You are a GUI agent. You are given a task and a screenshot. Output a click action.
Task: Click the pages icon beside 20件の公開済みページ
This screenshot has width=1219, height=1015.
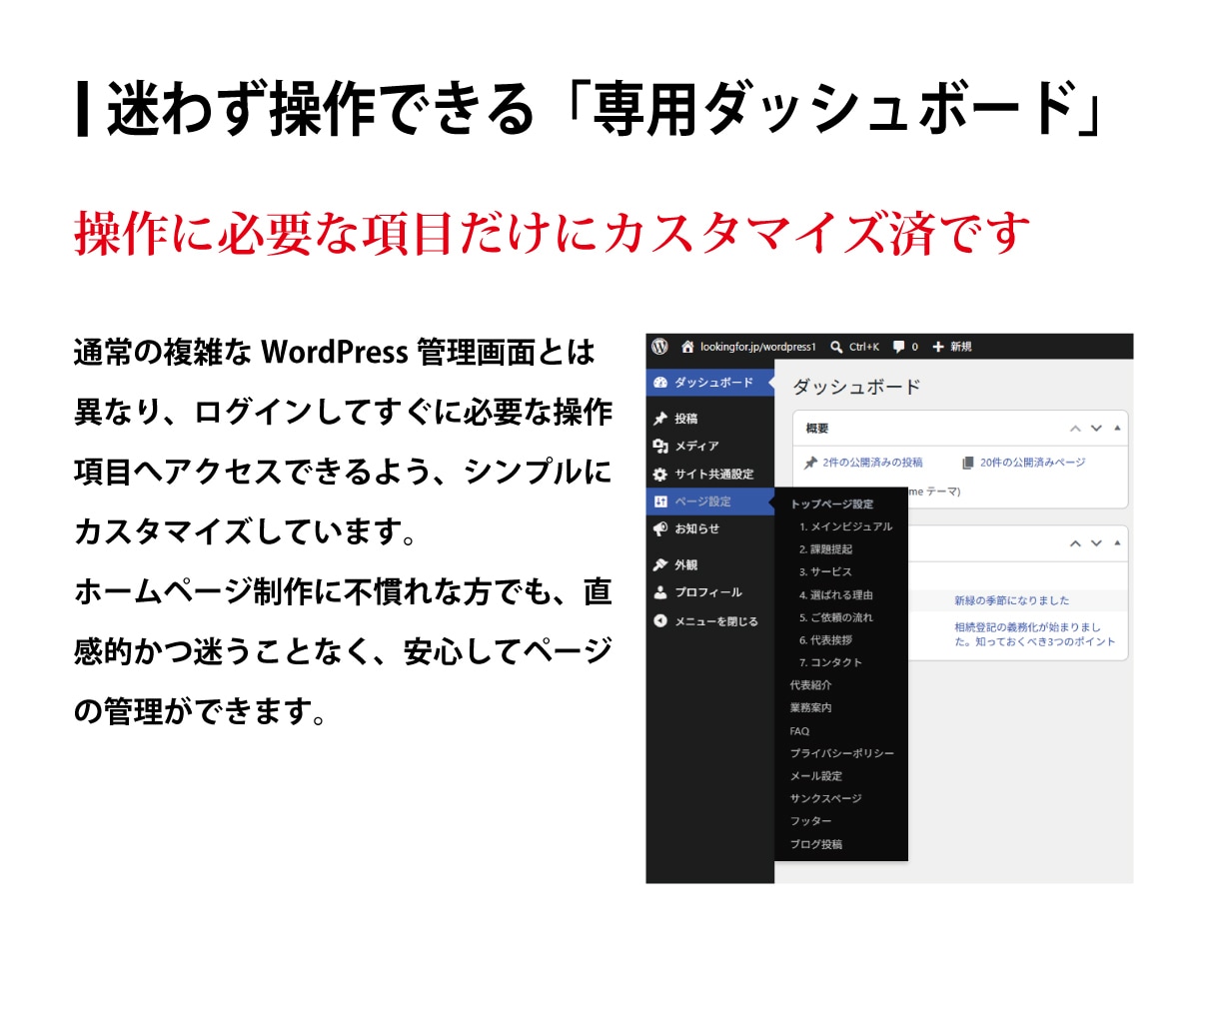pos(967,463)
